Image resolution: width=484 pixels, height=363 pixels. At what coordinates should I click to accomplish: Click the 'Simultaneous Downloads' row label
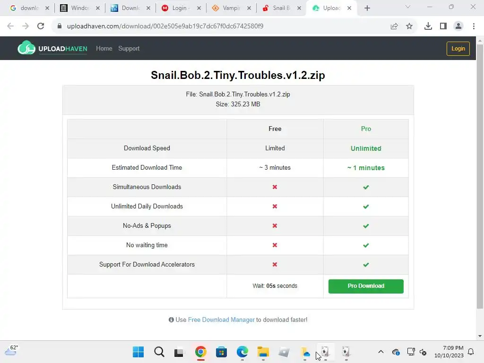[147, 187]
